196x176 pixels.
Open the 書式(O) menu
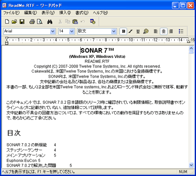(x=82, y=13)
